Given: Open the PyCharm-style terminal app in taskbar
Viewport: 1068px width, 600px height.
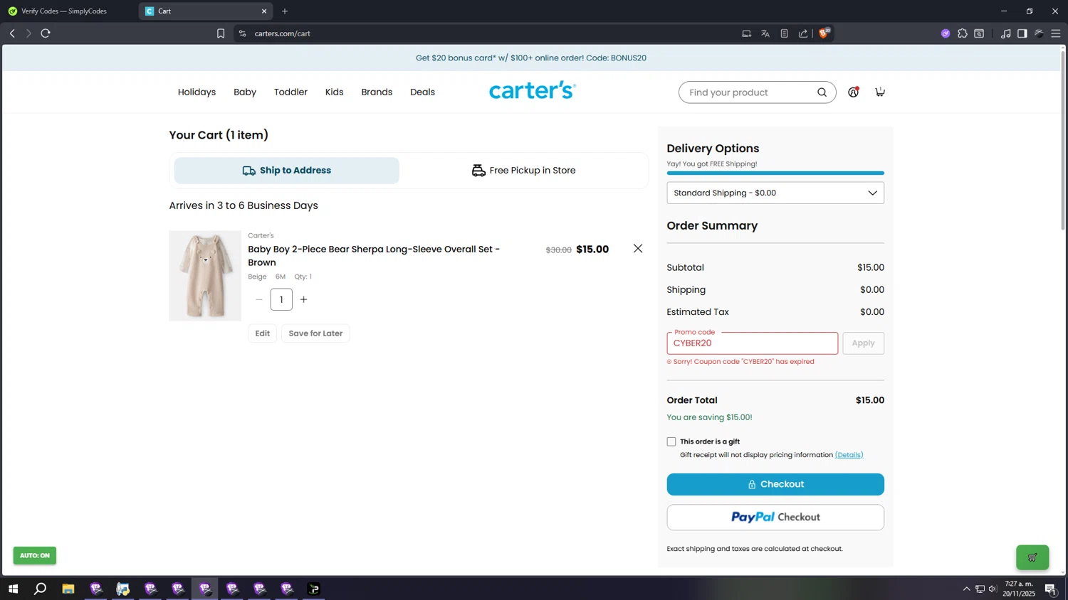Looking at the screenshot, I should pyautogui.click(x=314, y=589).
